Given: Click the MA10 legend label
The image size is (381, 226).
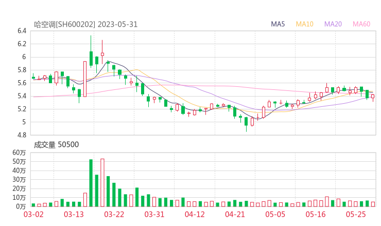Looking at the screenshot, I should point(304,24).
